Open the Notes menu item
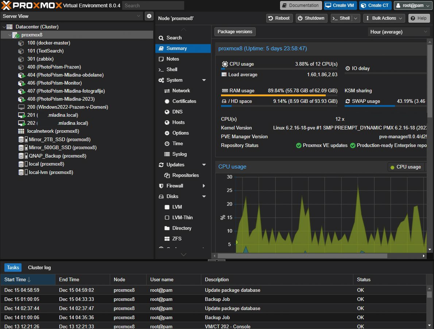 pyautogui.click(x=183, y=59)
